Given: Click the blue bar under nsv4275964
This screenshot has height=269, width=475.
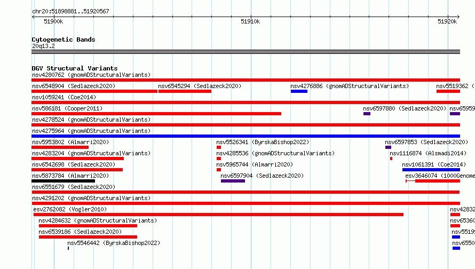Looking at the screenshot, I should (x=246, y=136).
